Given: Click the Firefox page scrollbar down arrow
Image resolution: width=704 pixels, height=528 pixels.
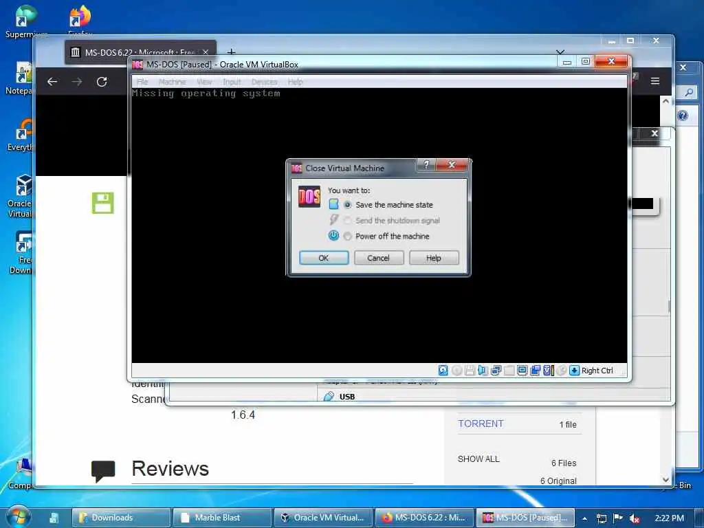Looking at the screenshot, I should [665, 479].
